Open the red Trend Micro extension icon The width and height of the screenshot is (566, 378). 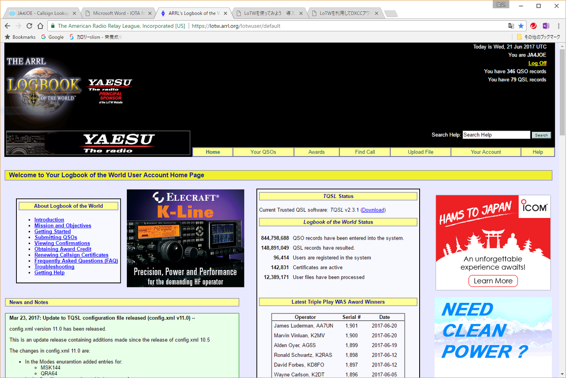pos(534,26)
